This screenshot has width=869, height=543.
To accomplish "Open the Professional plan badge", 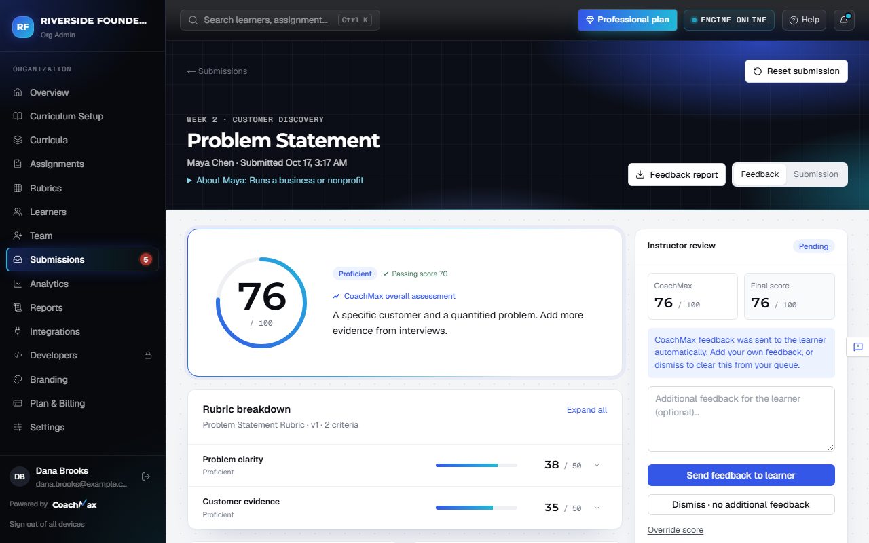I will click(628, 20).
